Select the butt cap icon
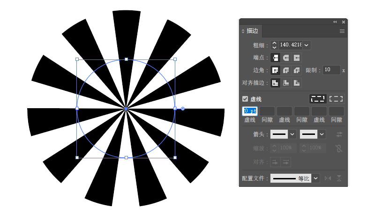Screen dimensions: 367x222 point(276,58)
